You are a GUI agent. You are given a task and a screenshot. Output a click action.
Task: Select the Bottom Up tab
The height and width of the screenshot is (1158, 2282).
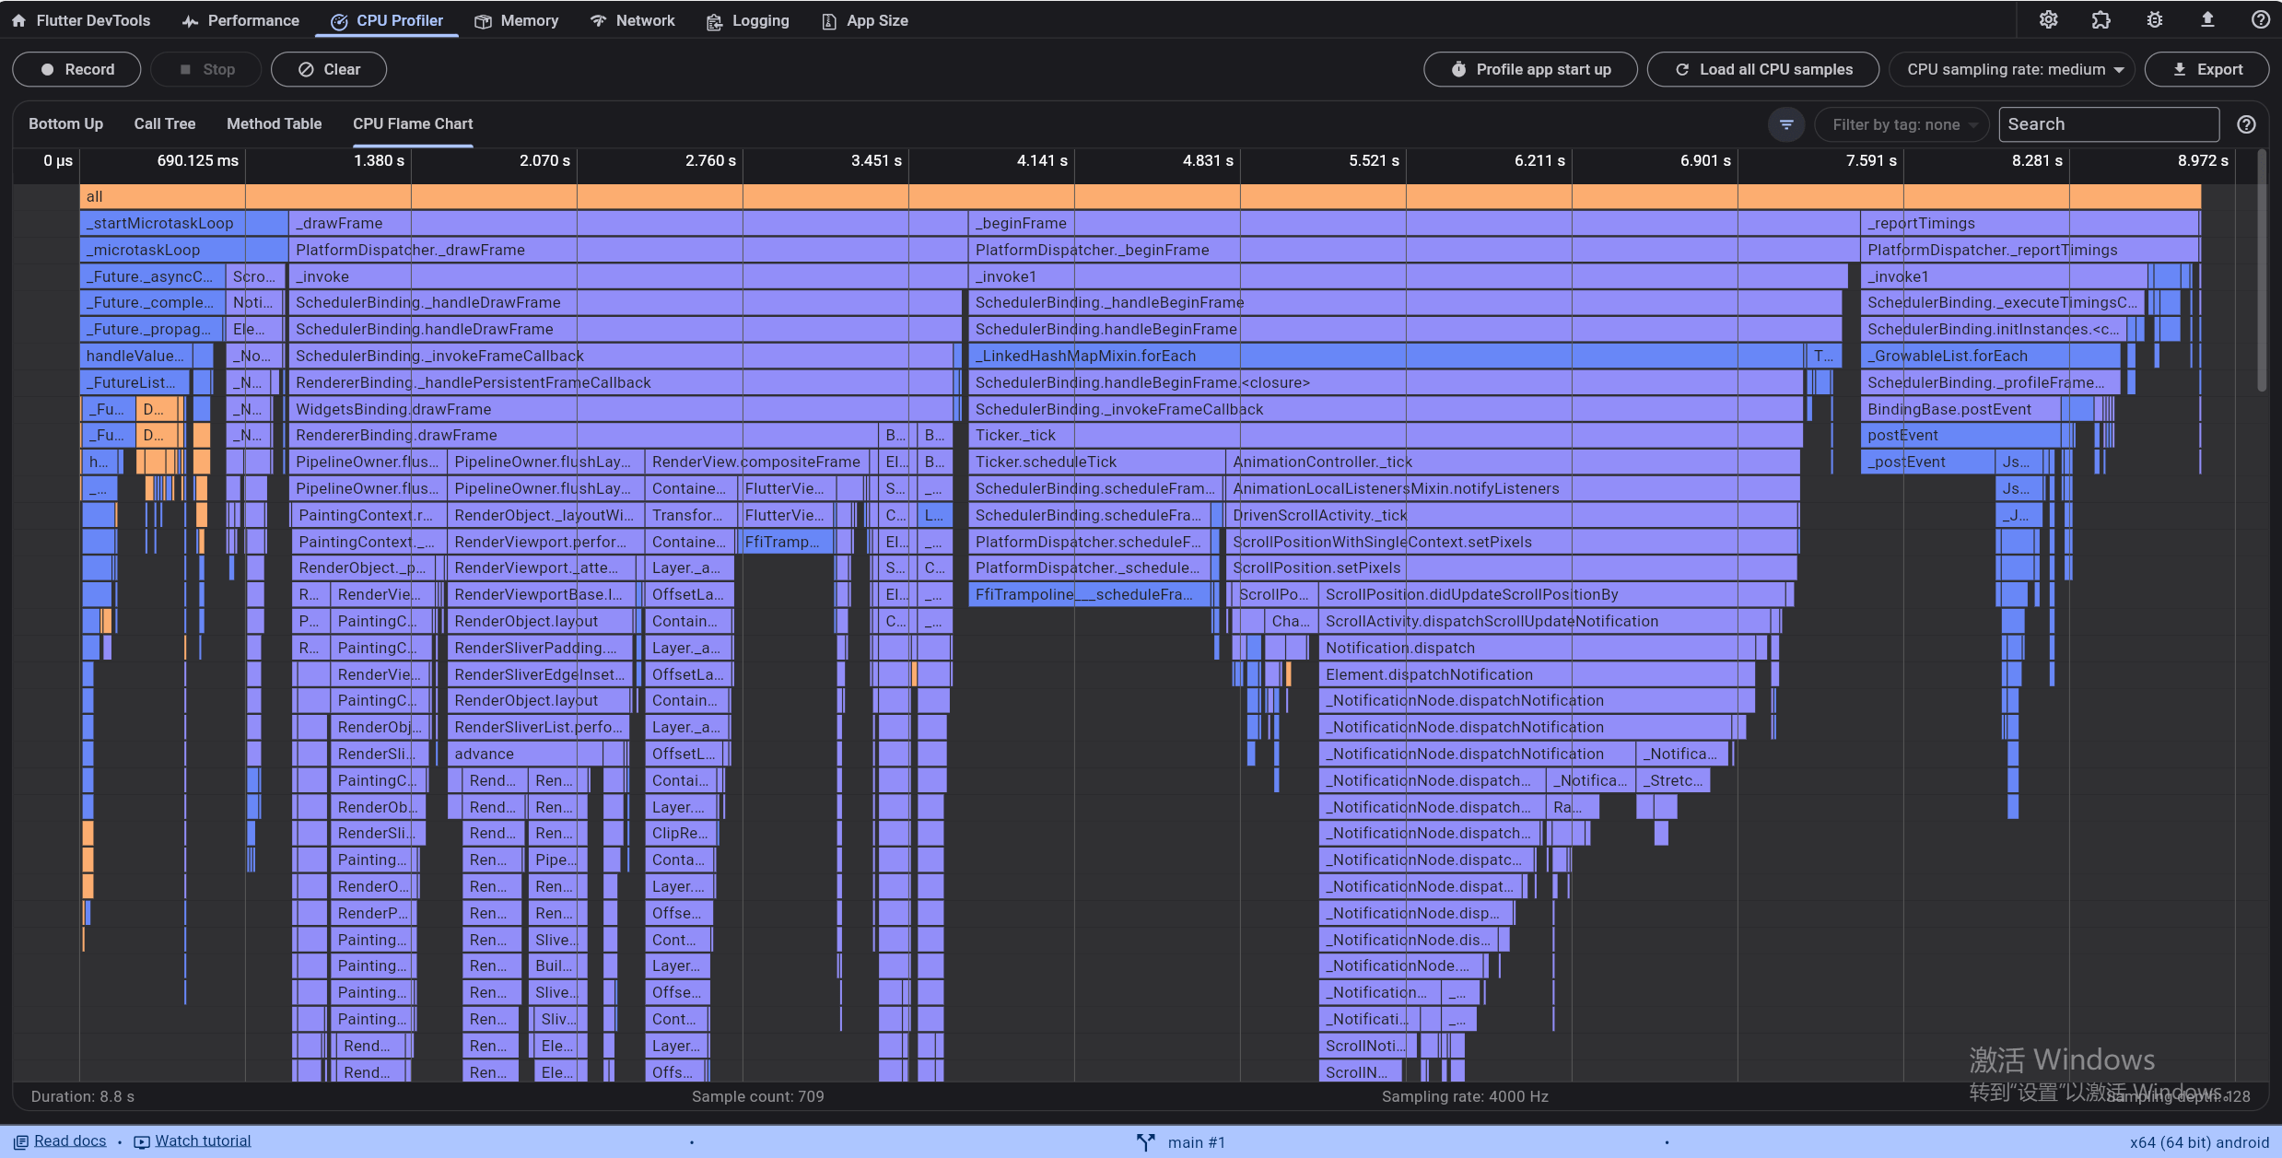(x=65, y=123)
